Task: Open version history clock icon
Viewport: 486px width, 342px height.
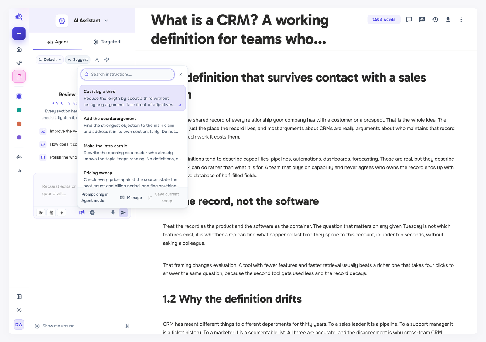Action: click(435, 19)
